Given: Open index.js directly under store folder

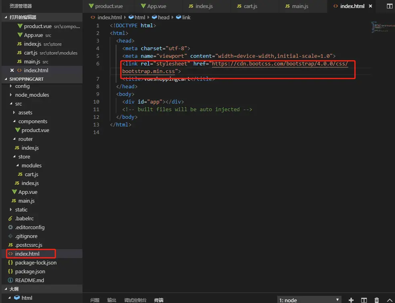Looking at the screenshot, I should point(42,183).
